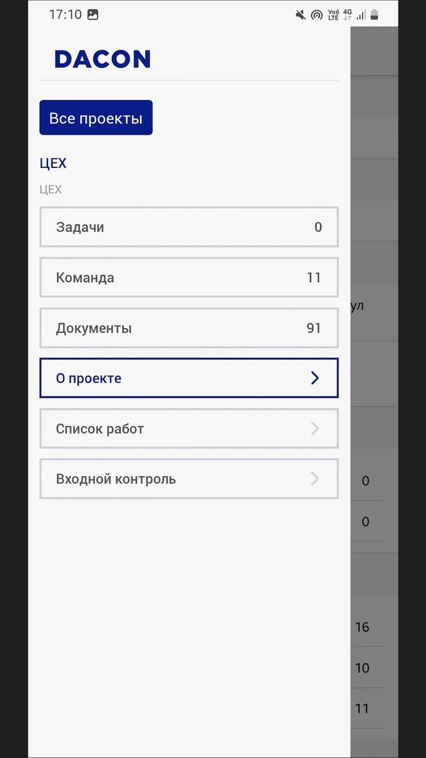Tap the Команда count 11

click(314, 278)
